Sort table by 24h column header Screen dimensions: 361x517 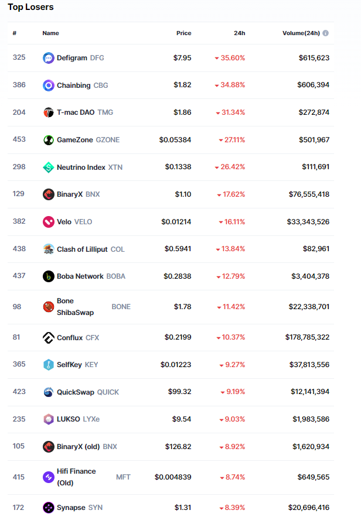coord(239,33)
